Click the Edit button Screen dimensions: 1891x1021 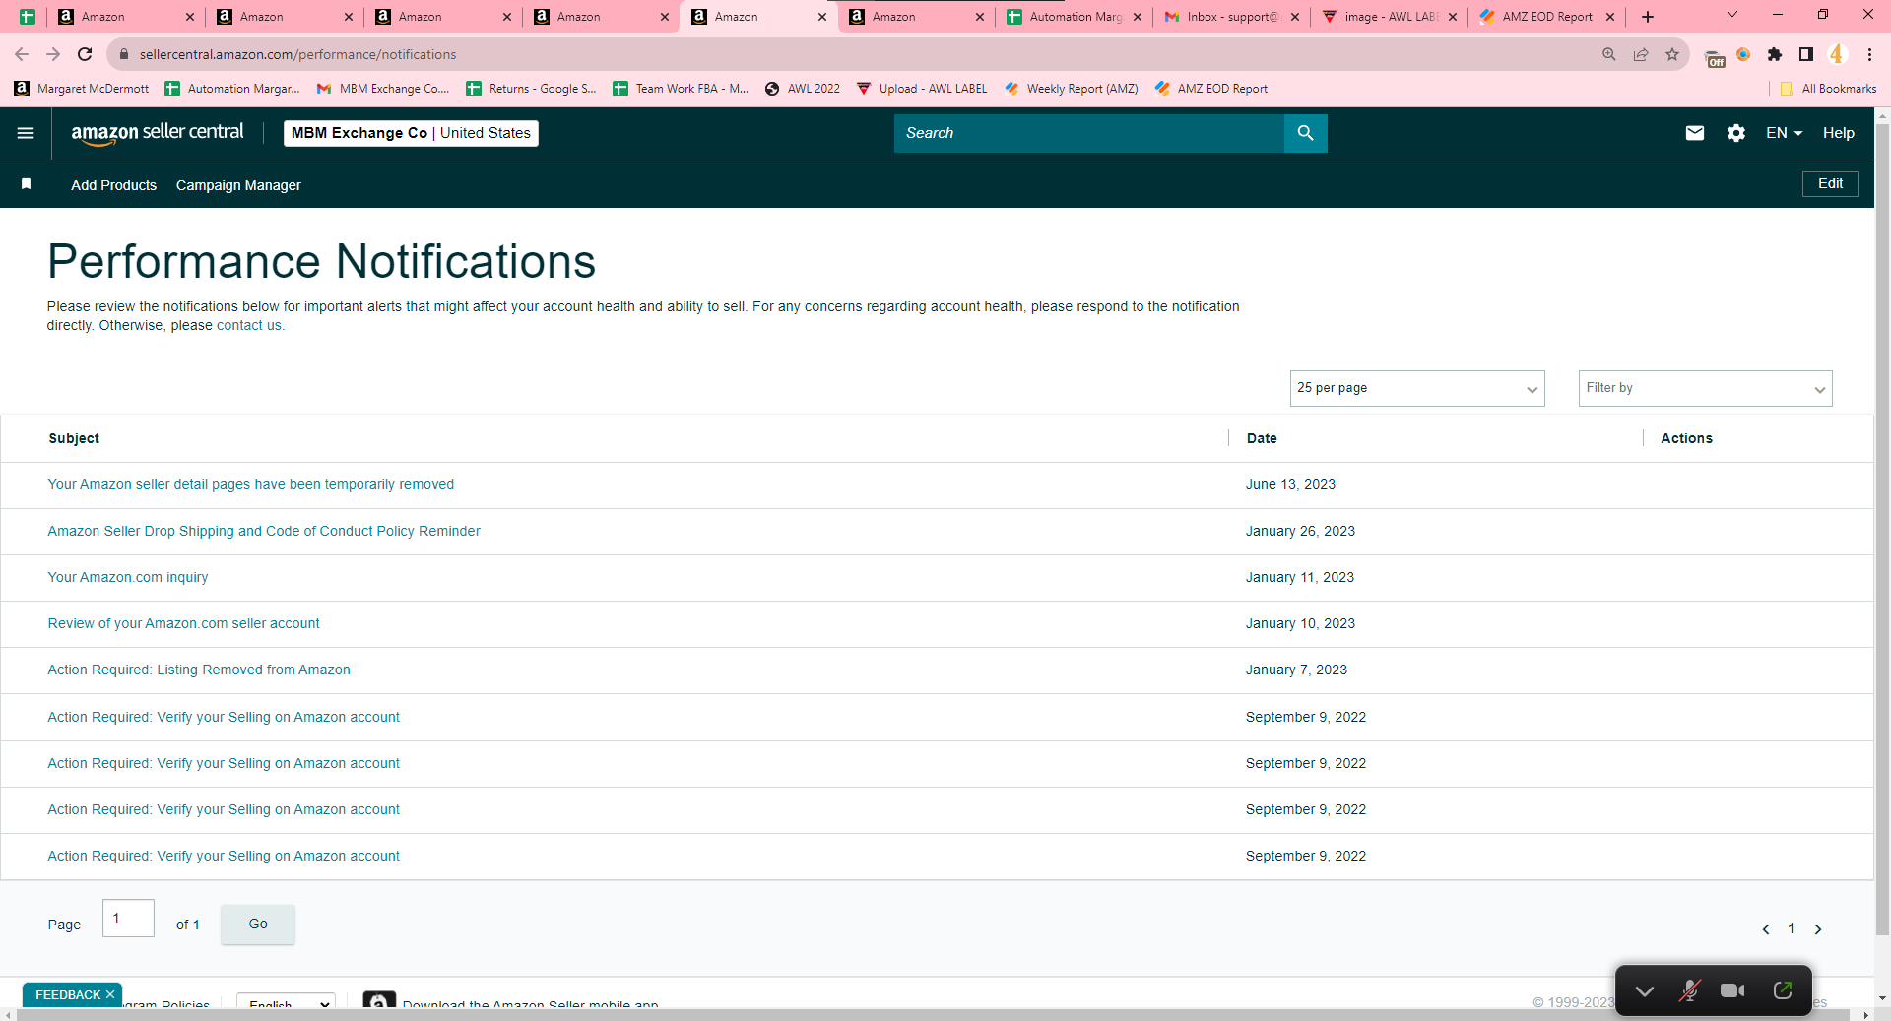point(1830,184)
